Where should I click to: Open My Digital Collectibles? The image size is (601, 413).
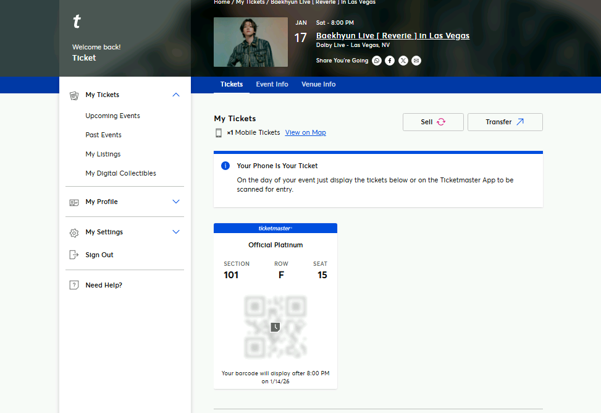pos(120,174)
